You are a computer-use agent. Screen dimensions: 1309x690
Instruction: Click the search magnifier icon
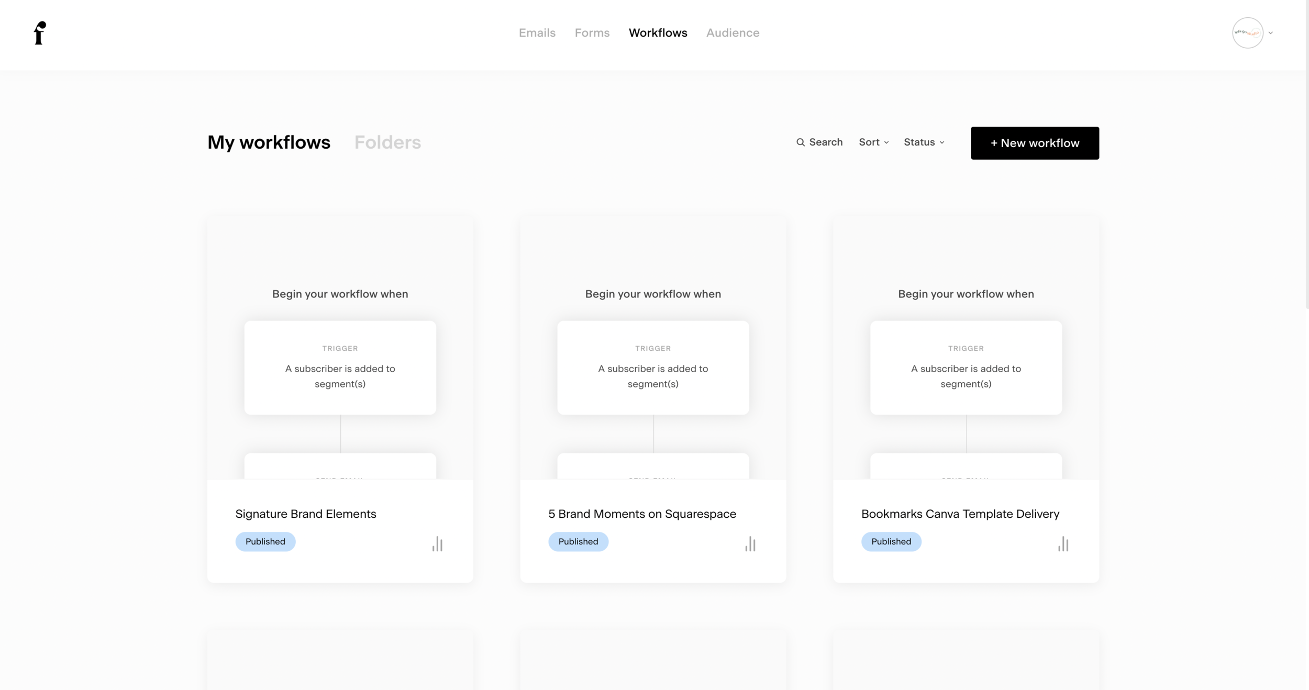tap(800, 142)
